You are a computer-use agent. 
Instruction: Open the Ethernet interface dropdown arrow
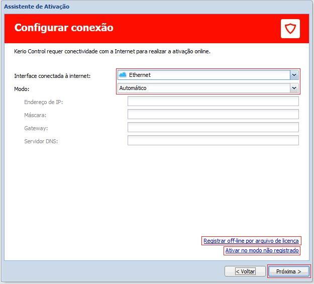click(x=294, y=75)
